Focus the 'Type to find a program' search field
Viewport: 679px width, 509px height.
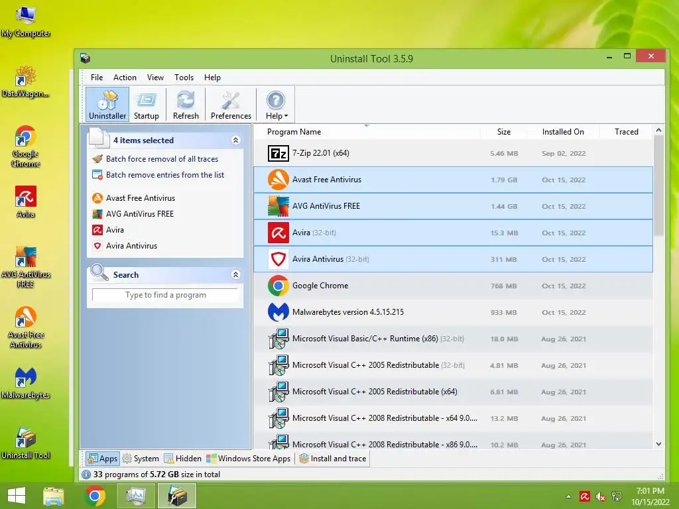[x=165, y=295]
